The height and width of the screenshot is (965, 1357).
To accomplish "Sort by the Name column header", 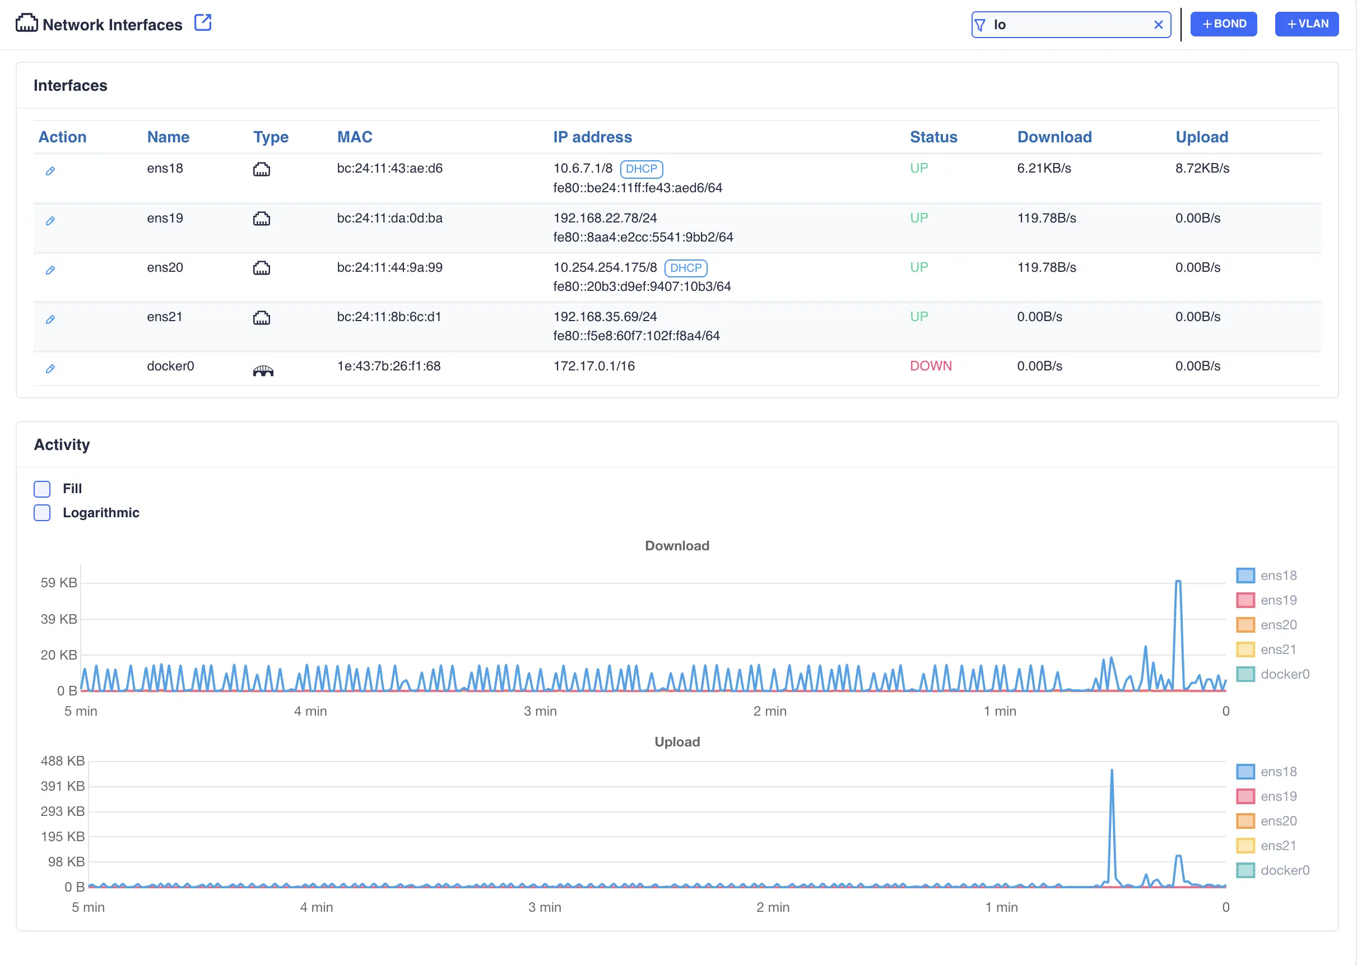I will [x=168, y=137].
